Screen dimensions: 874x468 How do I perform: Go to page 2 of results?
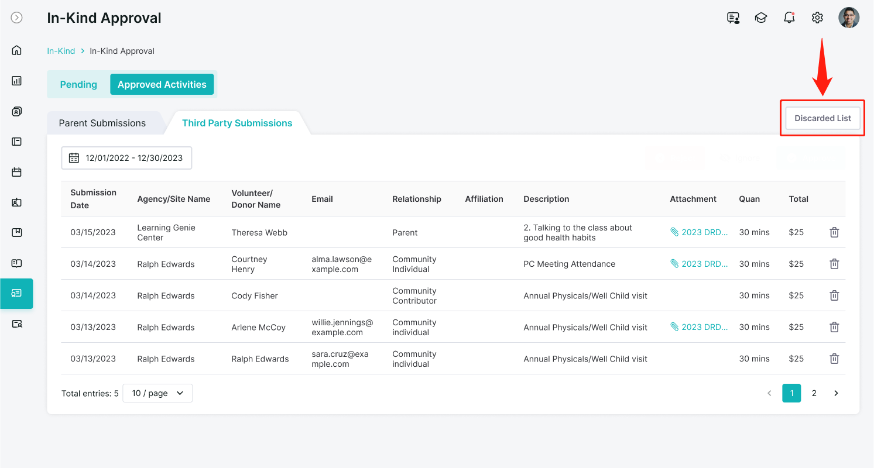pos(814,393)
